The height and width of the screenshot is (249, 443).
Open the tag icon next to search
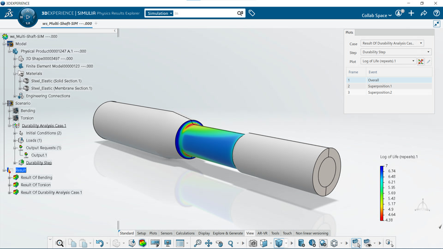[252, 13]
